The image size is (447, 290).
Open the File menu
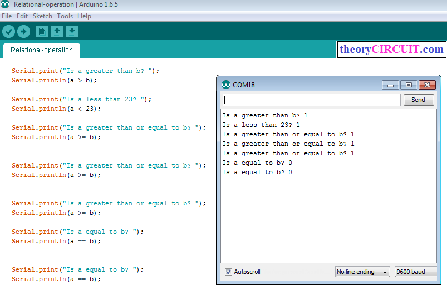tap(7, 16)
